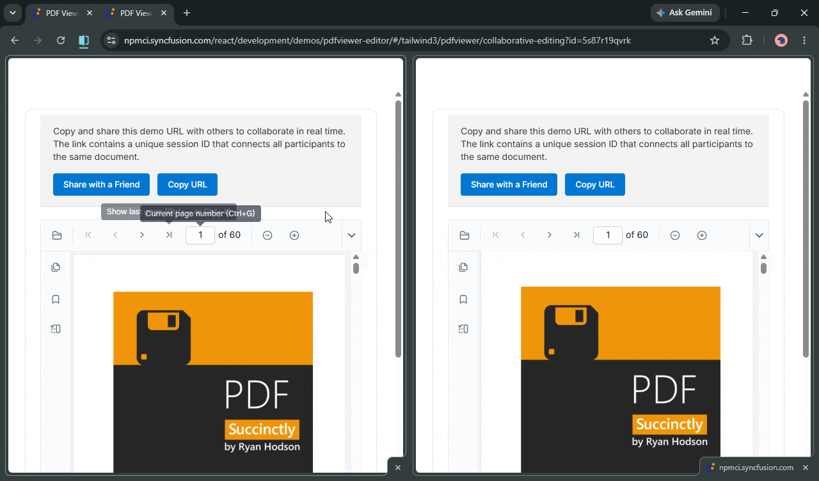Open a new browser tab
This screenshot has width=819, height=481.
[186, 13]
